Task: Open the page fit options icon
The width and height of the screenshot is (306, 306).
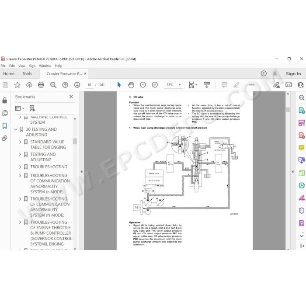Action: point(191,85)
